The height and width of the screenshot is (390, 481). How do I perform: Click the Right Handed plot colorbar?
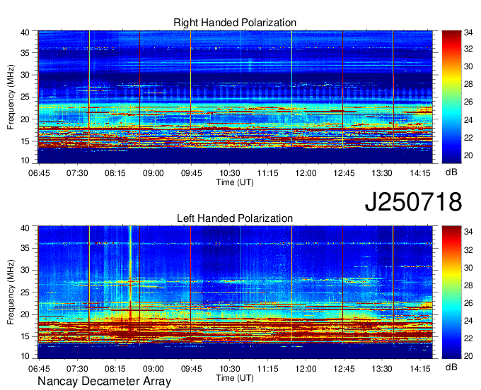[x=451, y=97]
